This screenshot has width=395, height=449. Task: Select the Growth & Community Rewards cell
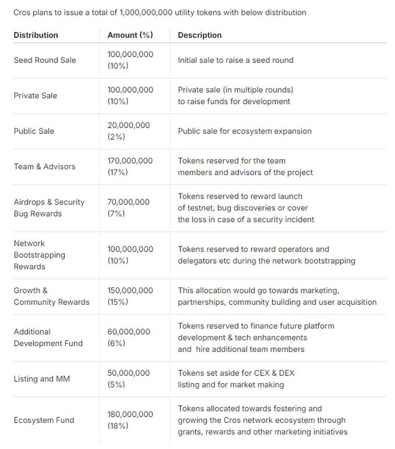tap(51, 296)
